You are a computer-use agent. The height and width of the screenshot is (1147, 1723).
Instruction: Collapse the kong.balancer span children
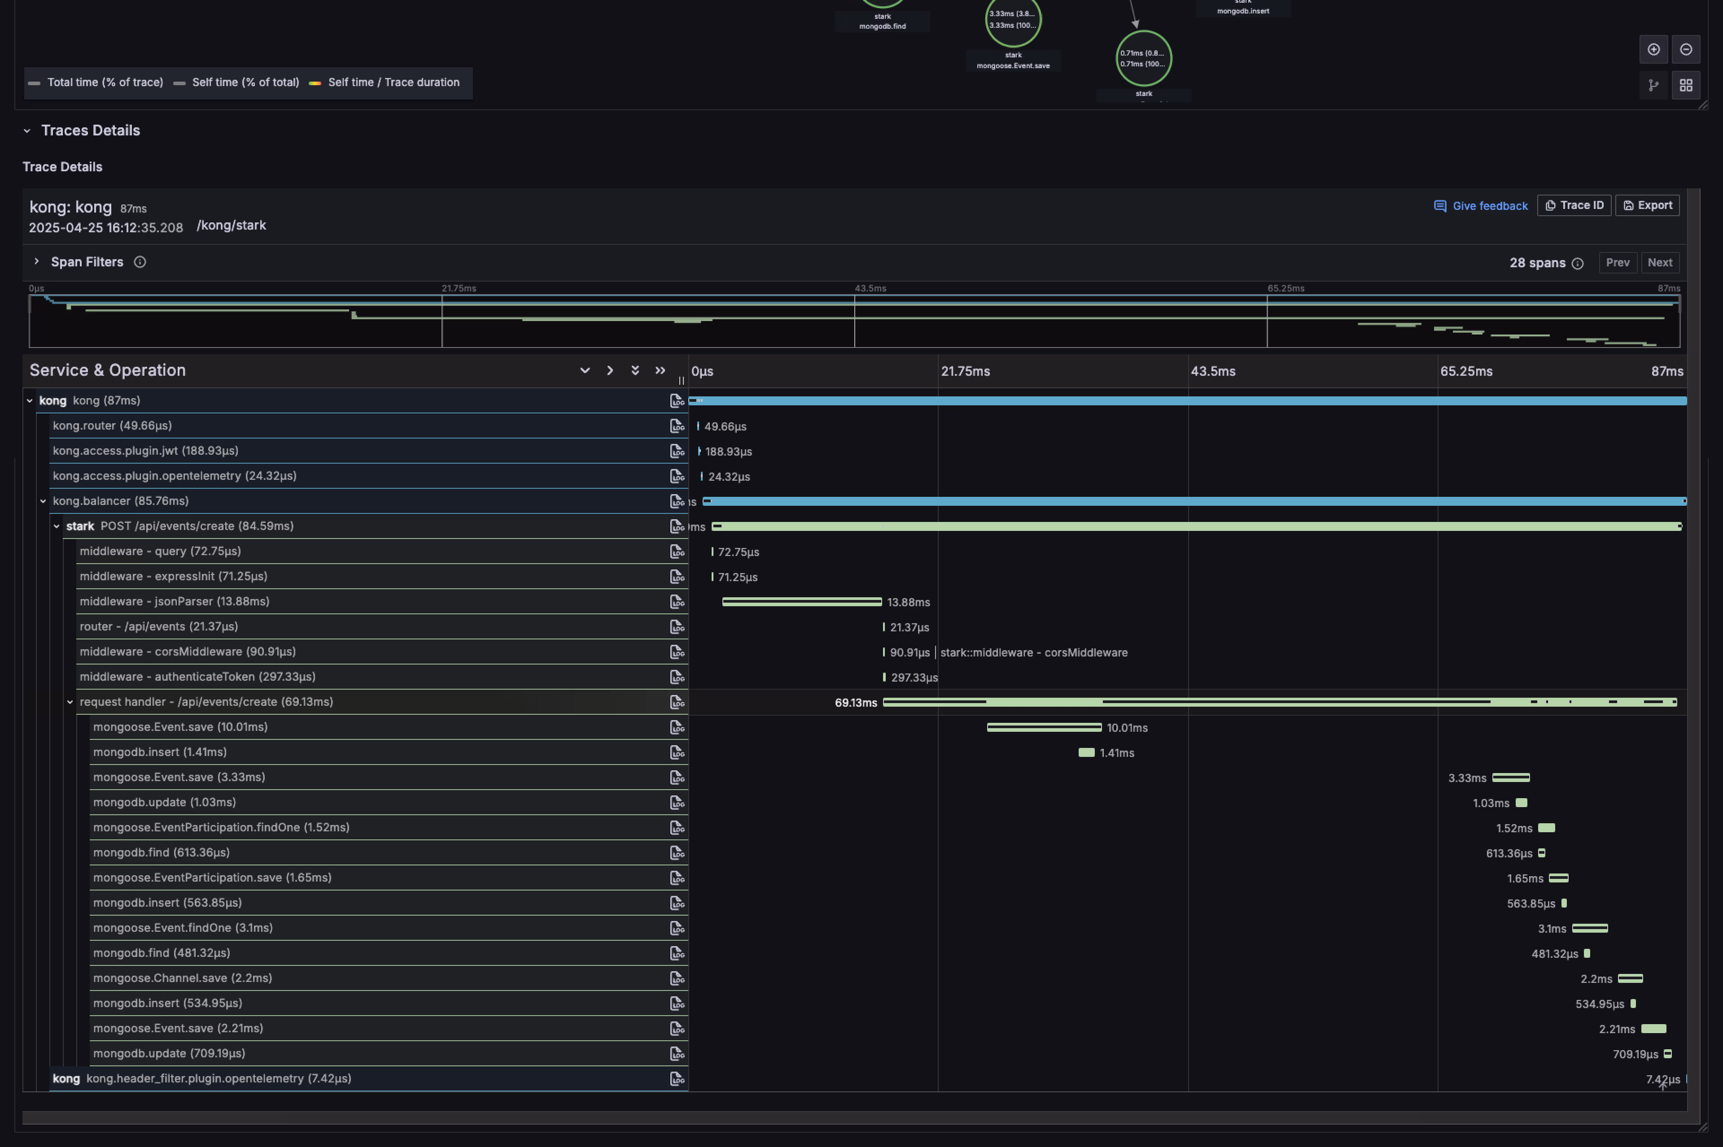click(x=43, y=501)
